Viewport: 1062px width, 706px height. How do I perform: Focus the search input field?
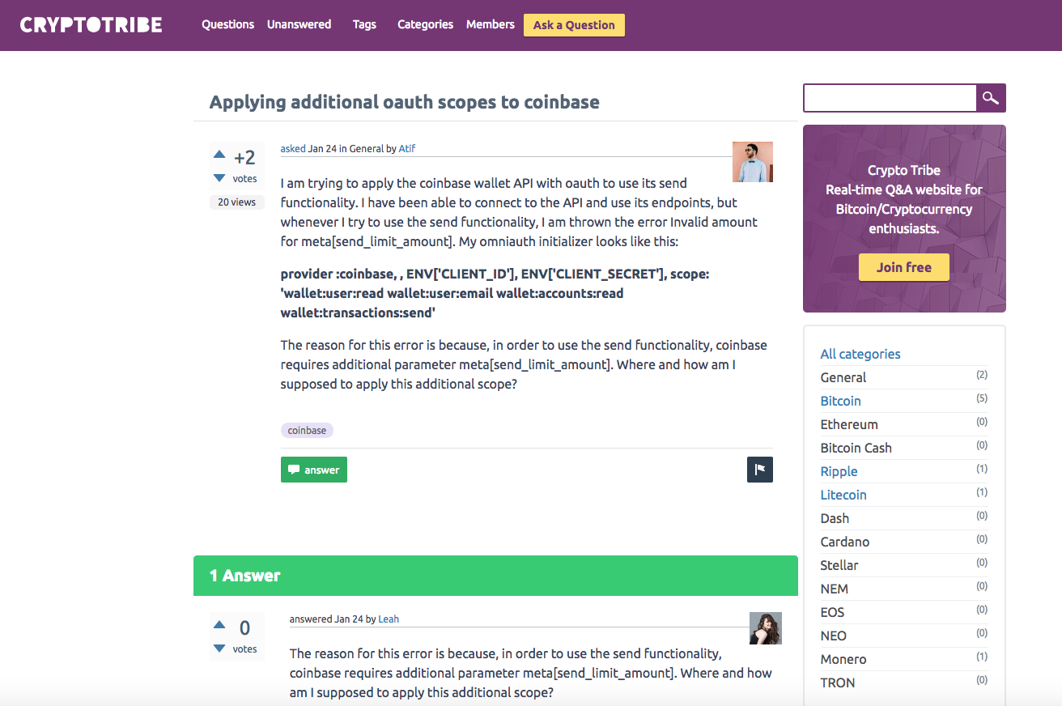click(x=890, y=98)
